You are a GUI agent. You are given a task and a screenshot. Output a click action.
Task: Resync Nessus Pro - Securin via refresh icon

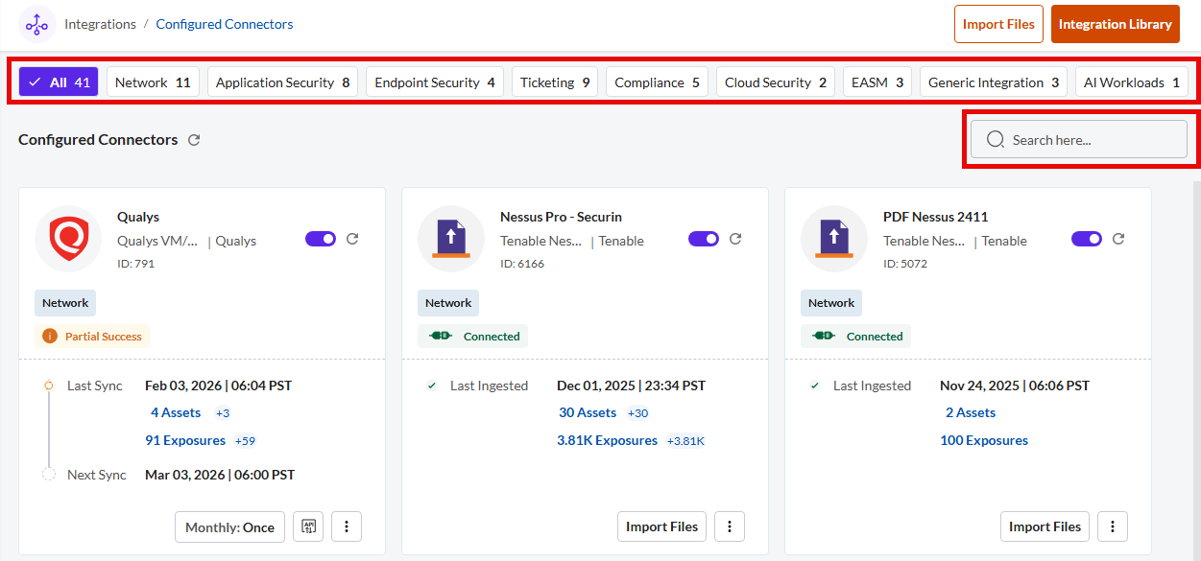(x=735, y=239)
